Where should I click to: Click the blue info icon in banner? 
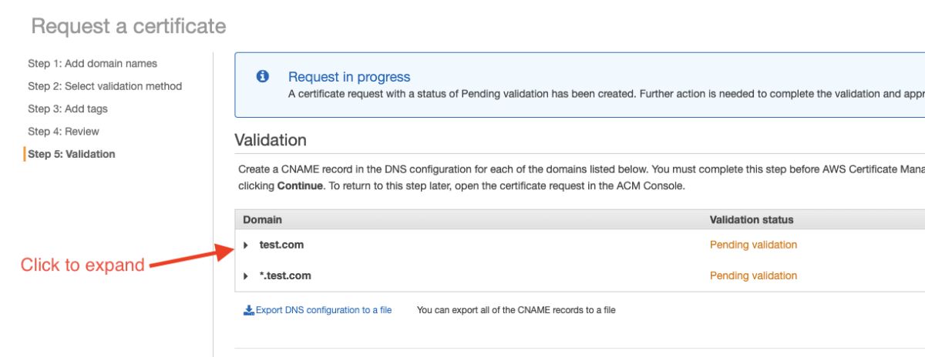pyautogui.click(x=263, y=76)
